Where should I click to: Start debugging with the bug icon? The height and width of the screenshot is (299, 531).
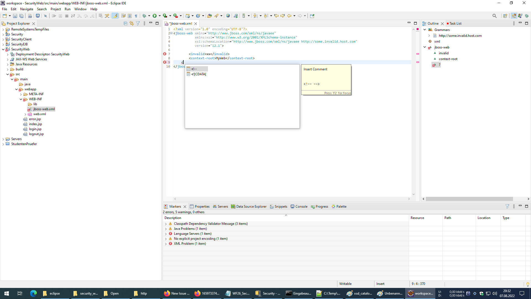pyautogui.click(x=144, y=16)
